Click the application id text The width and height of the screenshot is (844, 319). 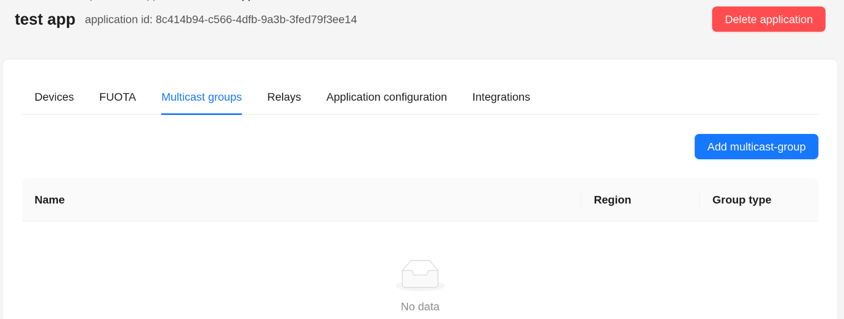[x=221, y=20]
